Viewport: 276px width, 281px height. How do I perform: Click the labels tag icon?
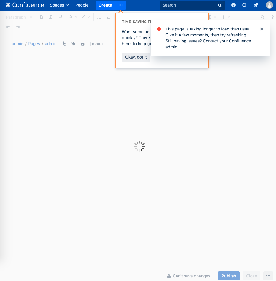click(x=73, y=44)
